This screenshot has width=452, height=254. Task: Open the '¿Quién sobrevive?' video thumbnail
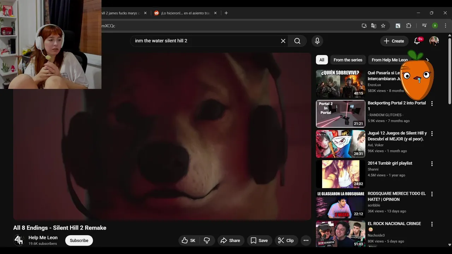tap(340, 84)
